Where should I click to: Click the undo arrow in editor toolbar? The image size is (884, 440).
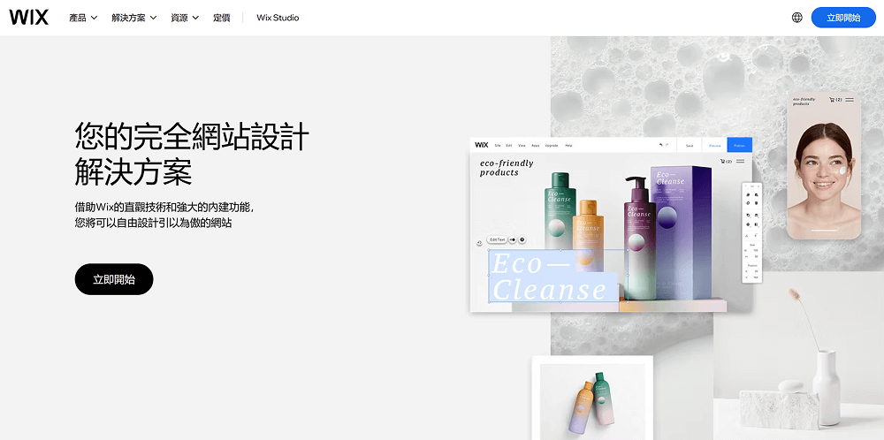point(660,145)
